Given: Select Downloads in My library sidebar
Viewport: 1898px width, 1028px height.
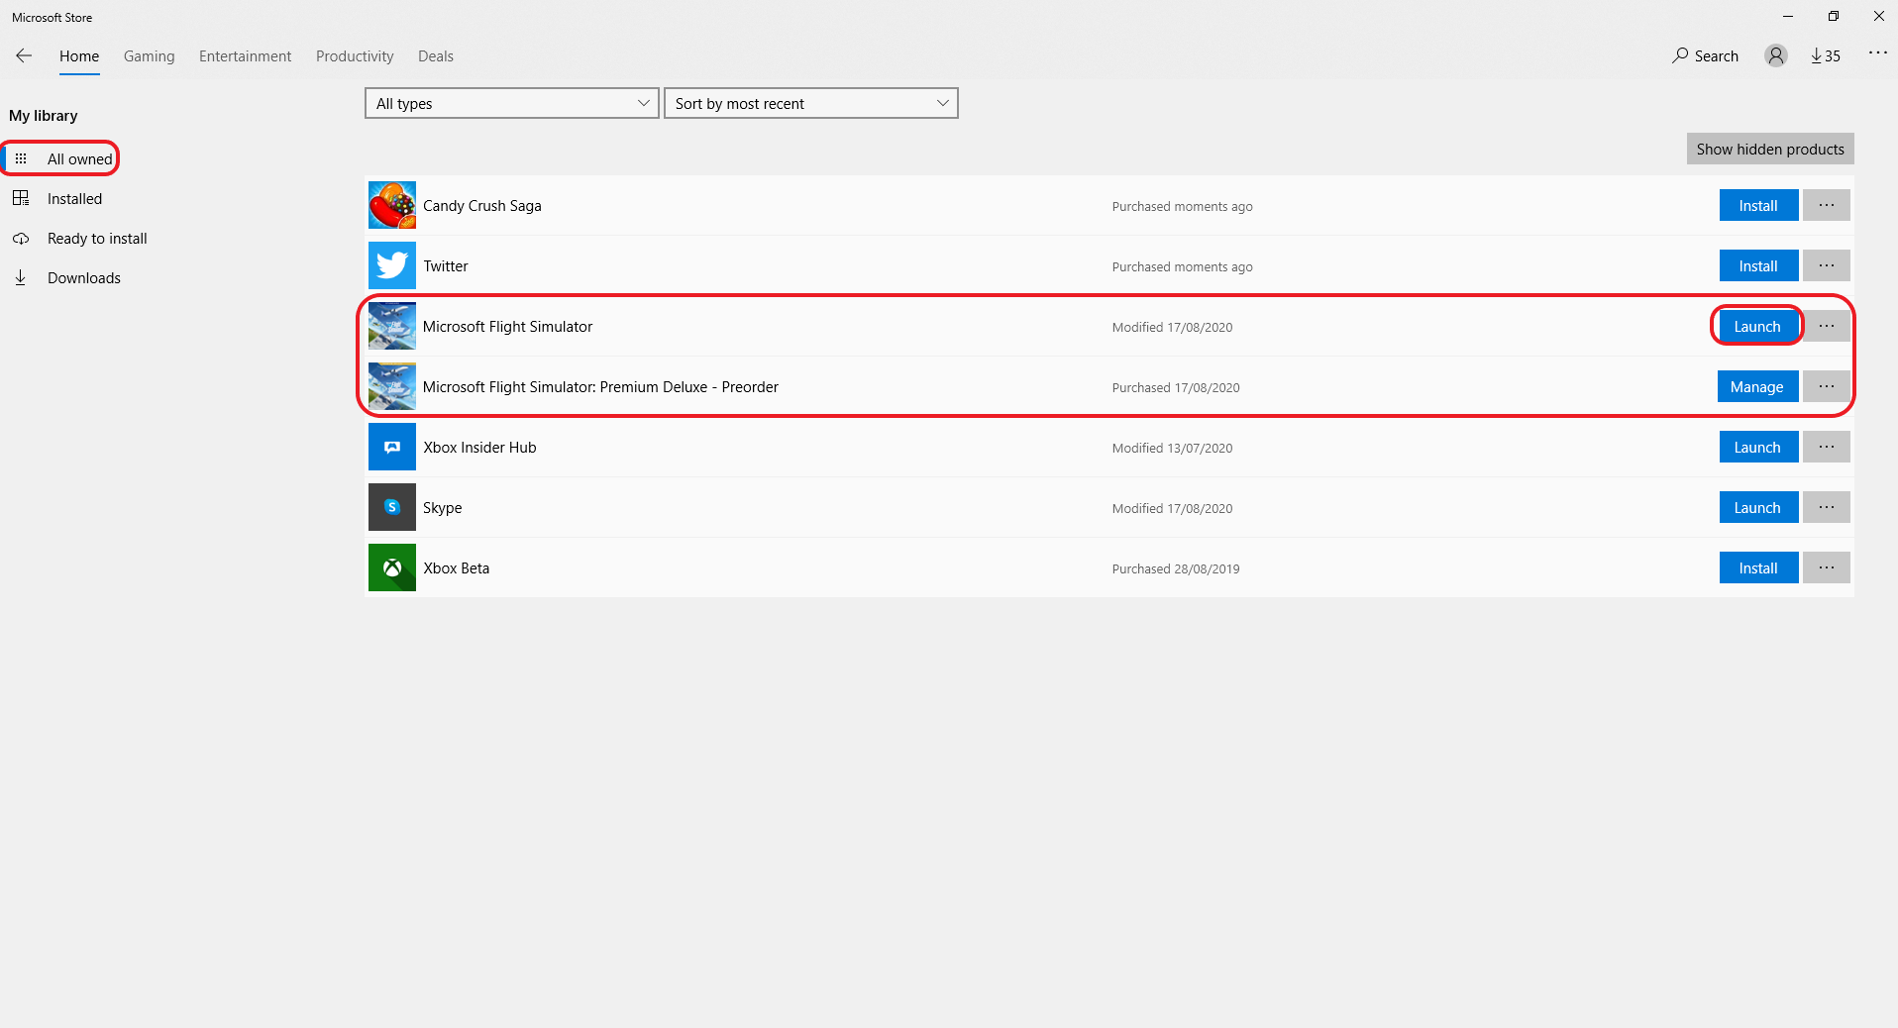Looking at the screenshot, I should pyautogui.click(x=66, y=278).
